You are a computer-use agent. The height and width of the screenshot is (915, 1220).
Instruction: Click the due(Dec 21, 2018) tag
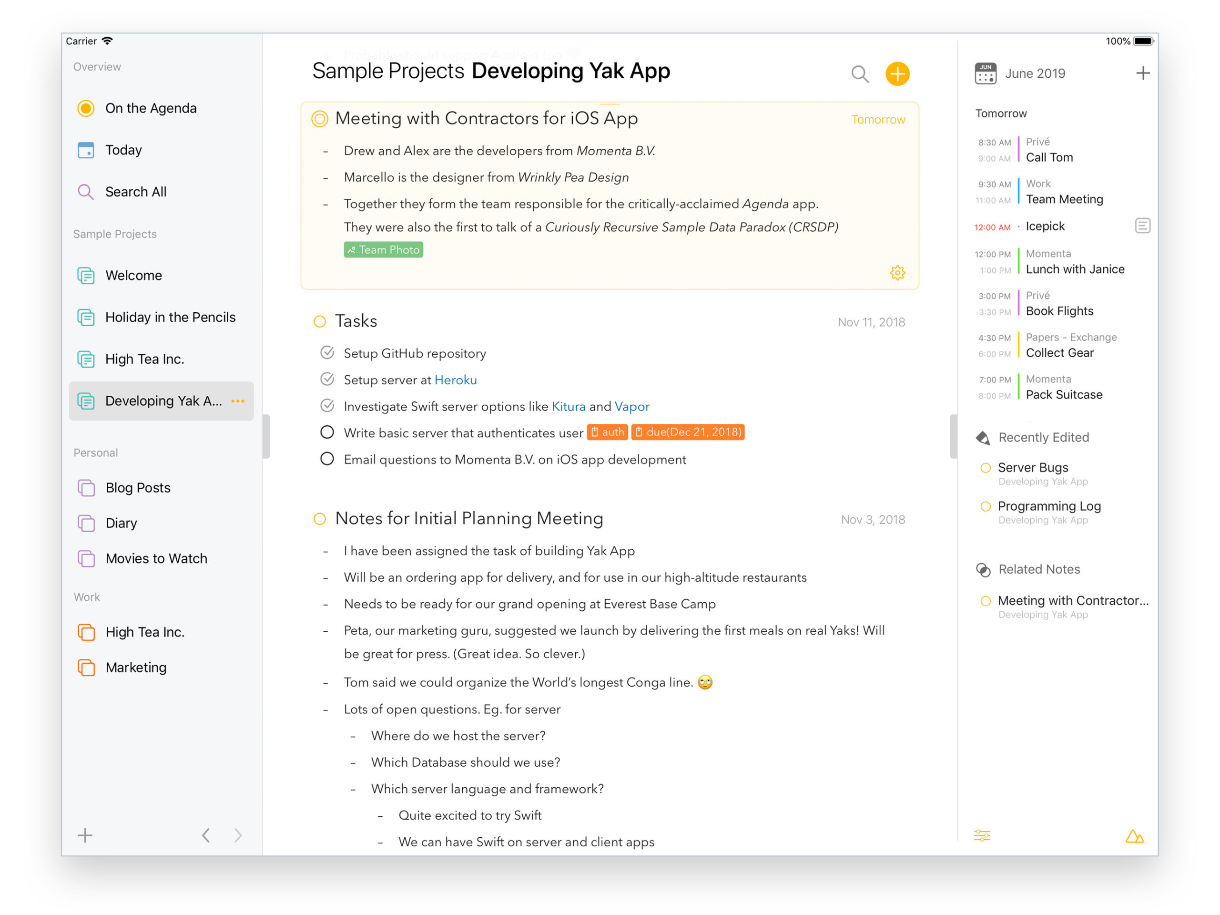[x=688, y=432]
